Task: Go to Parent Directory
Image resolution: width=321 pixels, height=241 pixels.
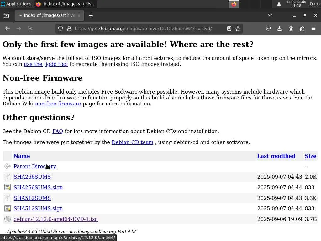Action: tap(35, 166)
